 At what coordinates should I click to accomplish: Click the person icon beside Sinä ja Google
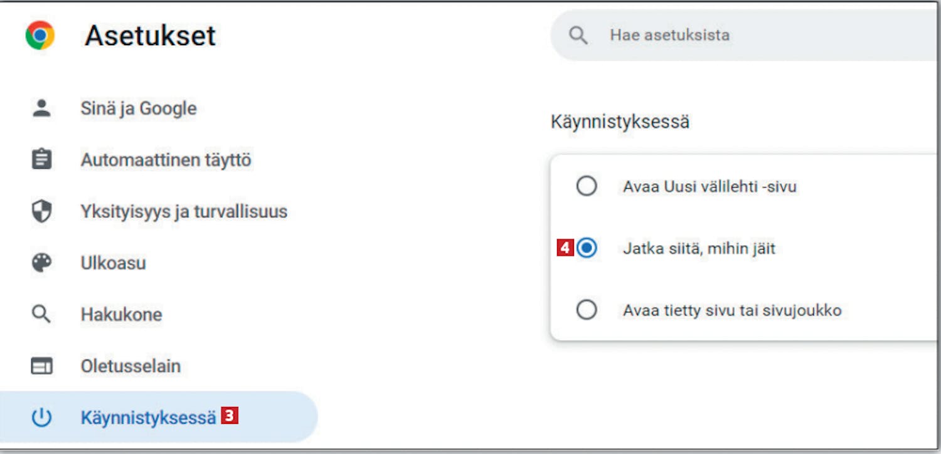41,108
